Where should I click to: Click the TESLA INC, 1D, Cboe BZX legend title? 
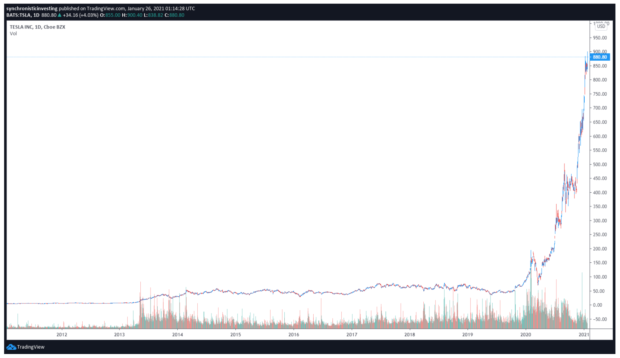[x=38, y=27]
